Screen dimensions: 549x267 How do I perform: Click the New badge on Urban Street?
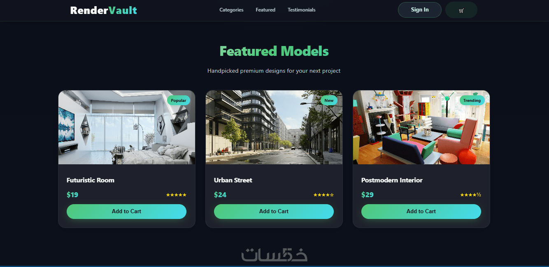329,100
